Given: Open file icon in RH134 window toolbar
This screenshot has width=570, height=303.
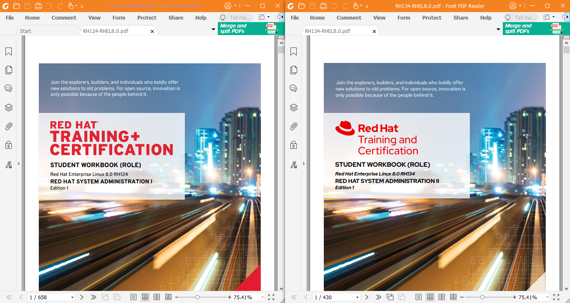Looking at the screenshot, I should point(302,6).
